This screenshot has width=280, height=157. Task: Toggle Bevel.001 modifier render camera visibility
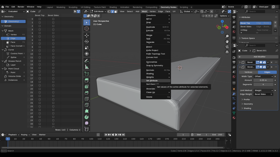pos(264,67)
